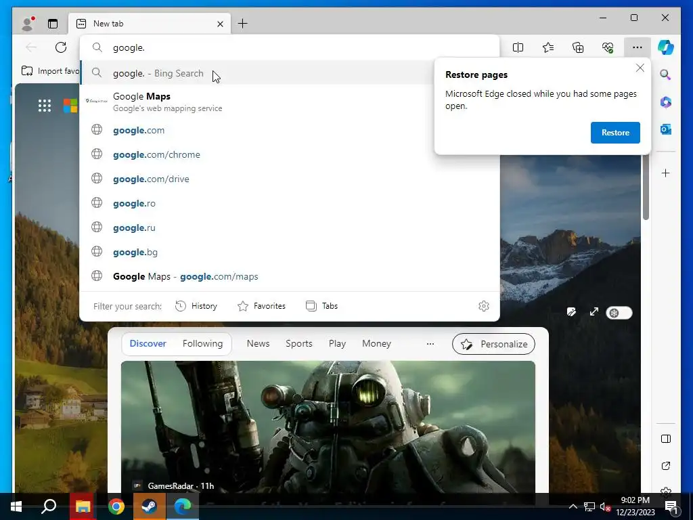Image resolution: width=693 pixels, height=520 pixels.
Task: Expand the background to full view
Action: [594, 312]
